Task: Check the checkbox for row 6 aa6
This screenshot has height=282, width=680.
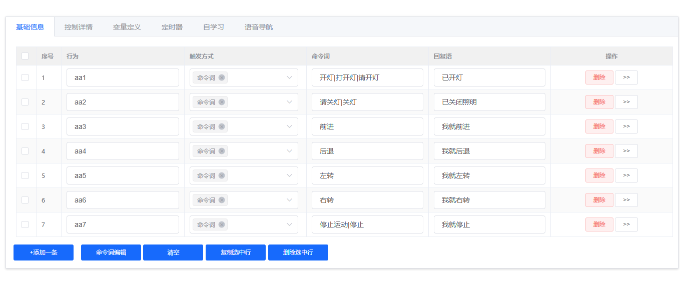Action: pos(25,200)
